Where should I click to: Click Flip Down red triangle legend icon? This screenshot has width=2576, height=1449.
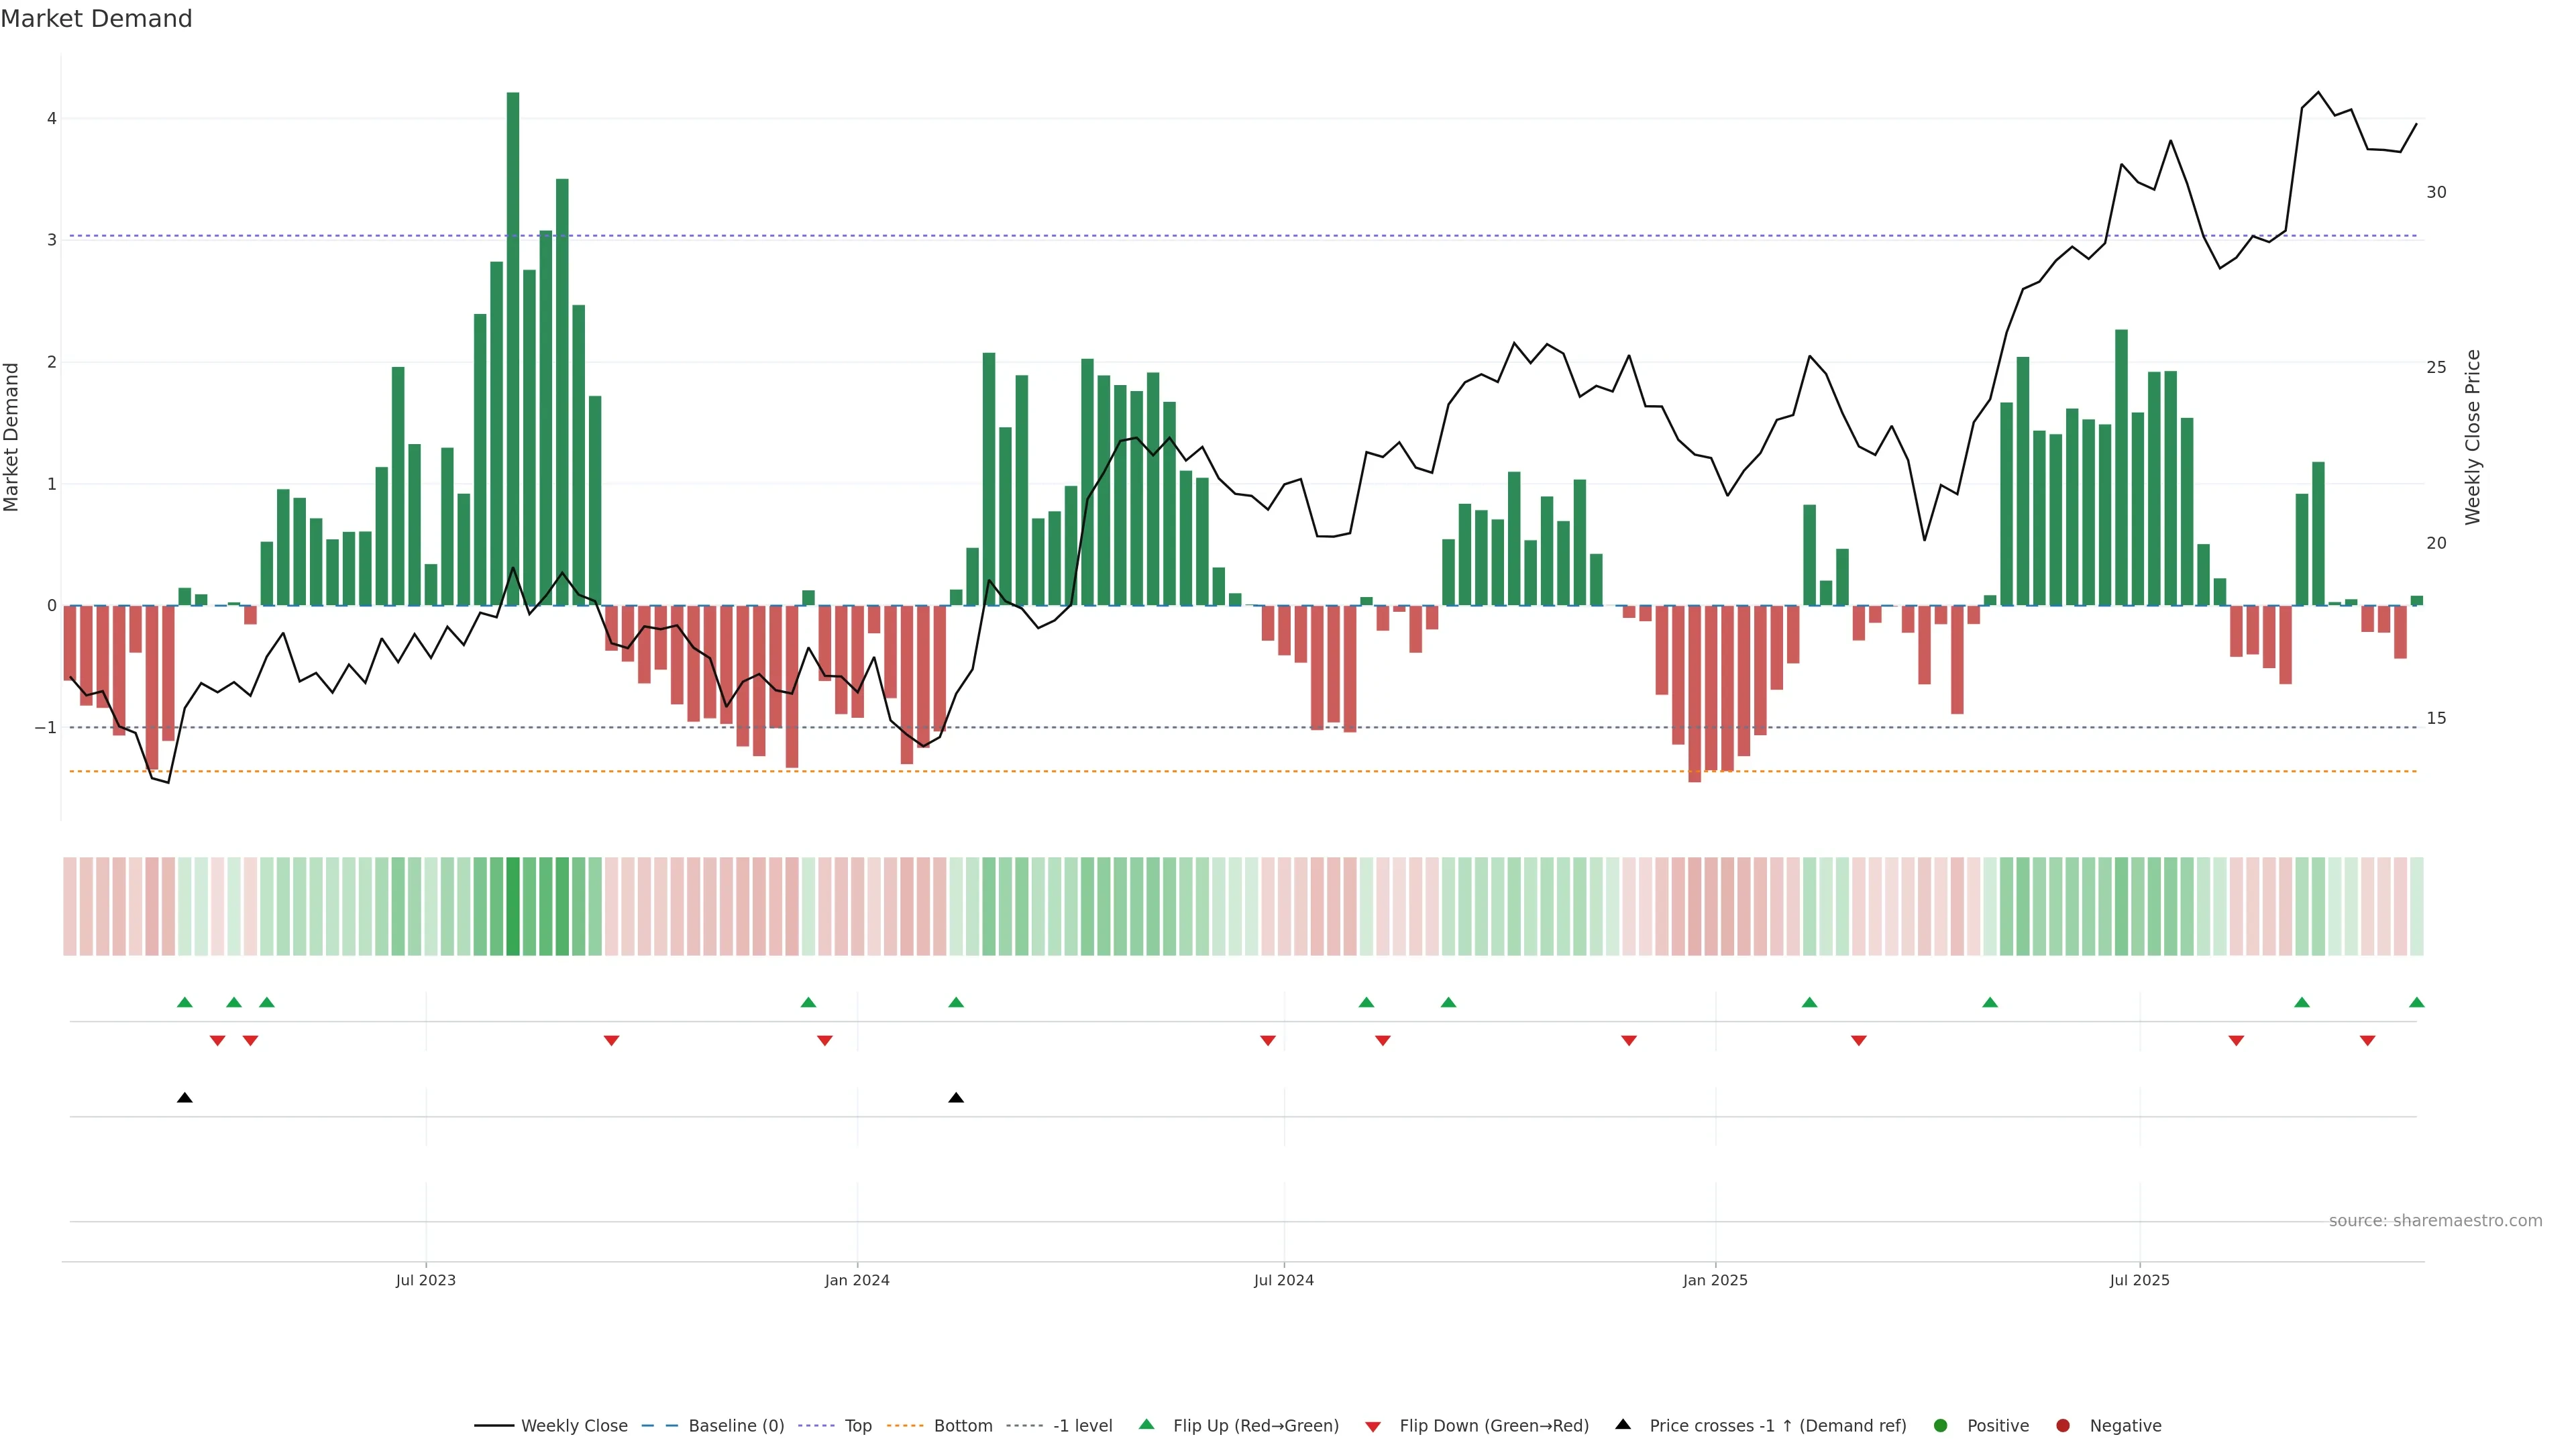pos(1373,1427)
